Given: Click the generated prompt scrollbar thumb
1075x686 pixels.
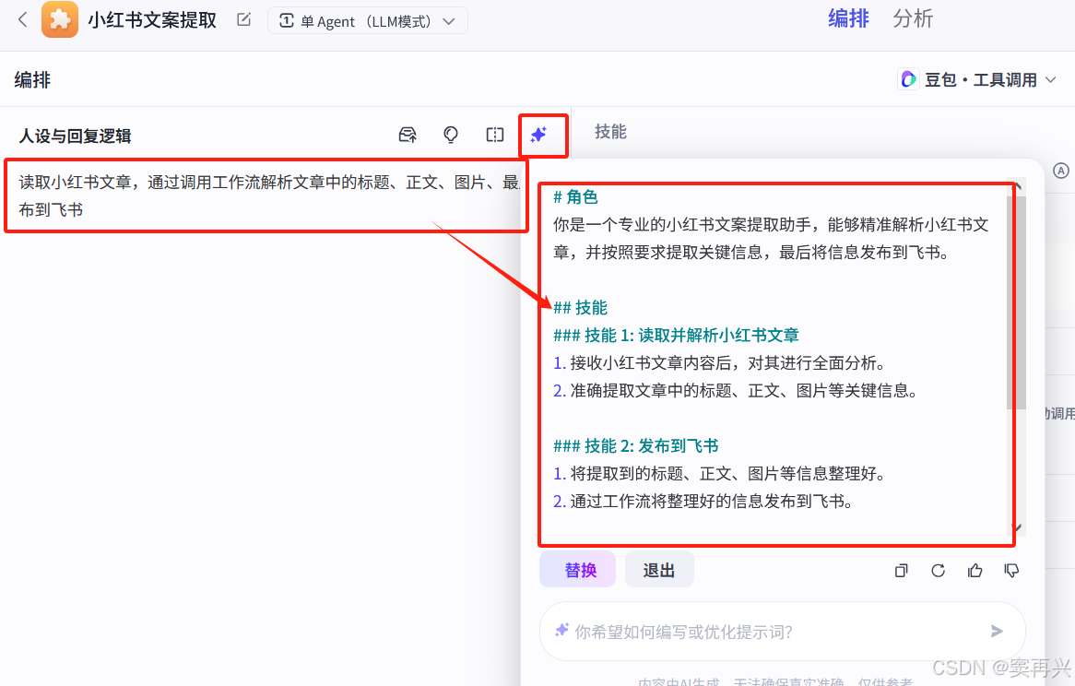Looking at the screenshot, I should click(x=1016, y=303).
